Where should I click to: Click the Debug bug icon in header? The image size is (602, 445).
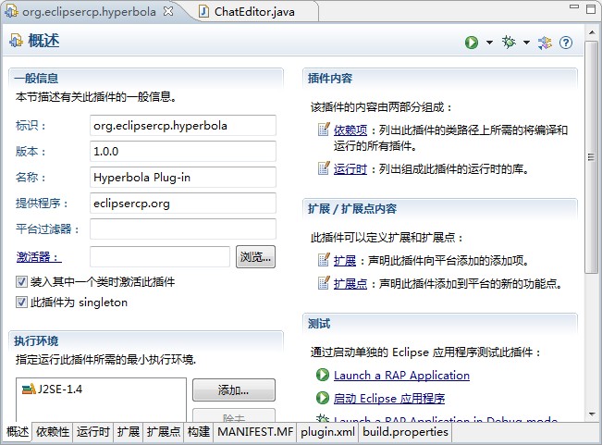[509, 43]
